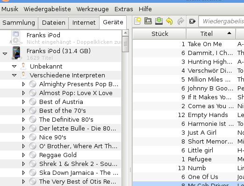Expand The Definitive 80's album
The height and width of the screenshot is (186, 244).
coord(23,119)
